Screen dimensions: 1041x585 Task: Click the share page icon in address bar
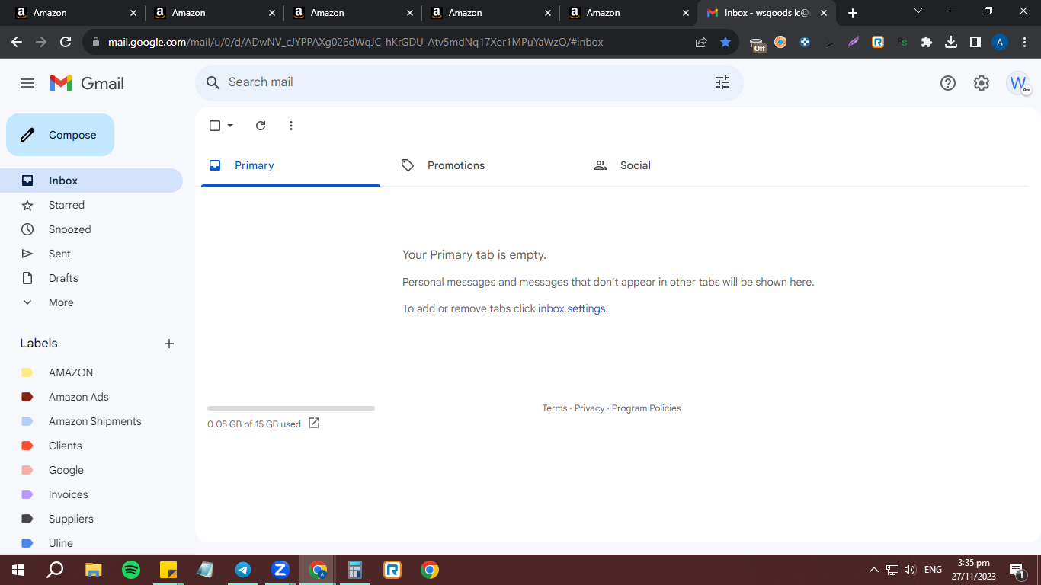coord(701,42)
